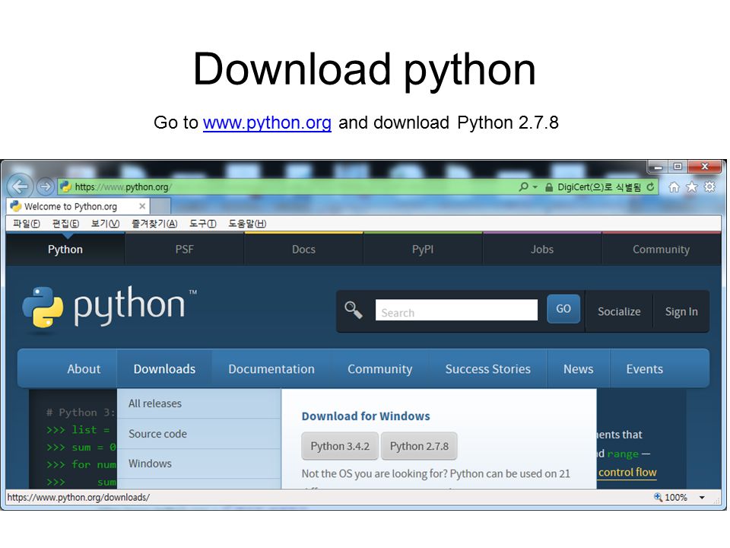Open the 도구(T) menu
The height and width of the screenshot is (548, 730).
point(202,224)
